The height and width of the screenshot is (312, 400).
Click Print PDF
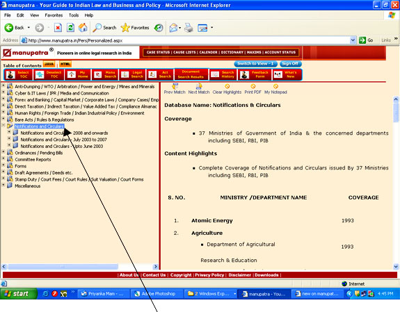[253, 89]
